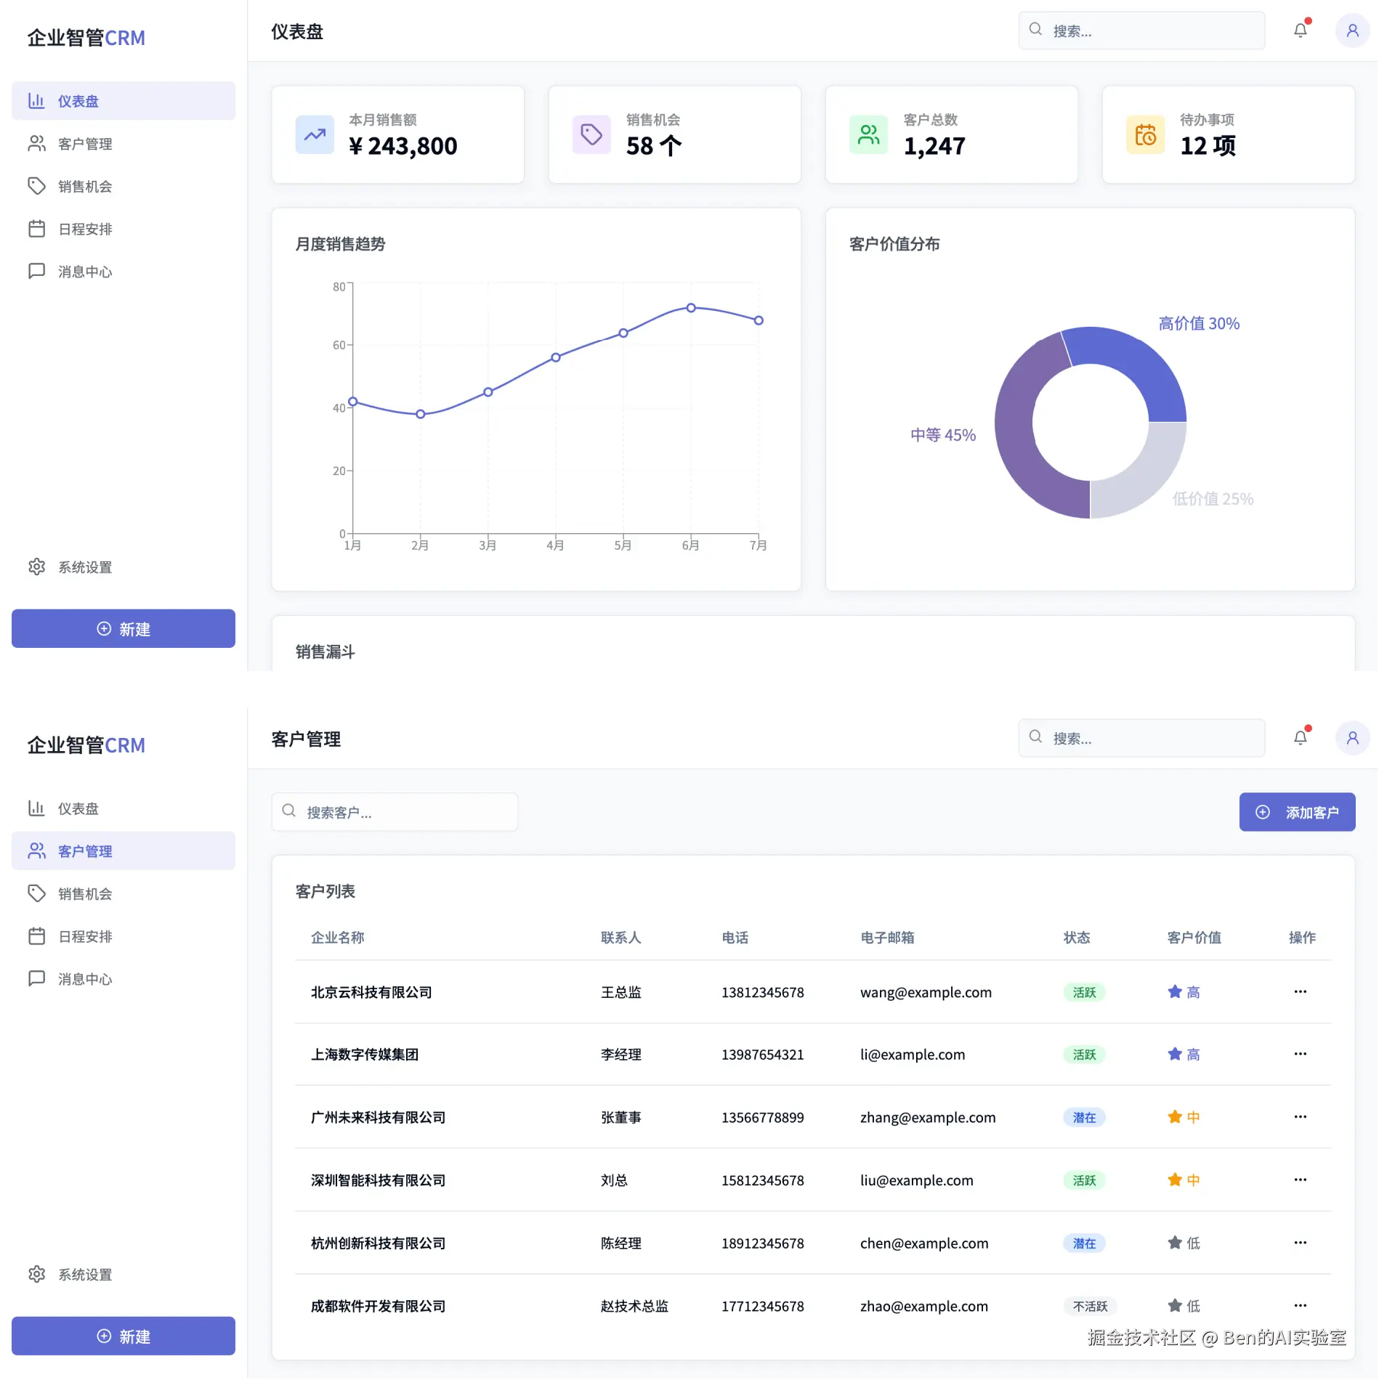Select 仪表盘 in upper dashboard sidebar
This screenshot has width=1379, height=1380.
124,101
